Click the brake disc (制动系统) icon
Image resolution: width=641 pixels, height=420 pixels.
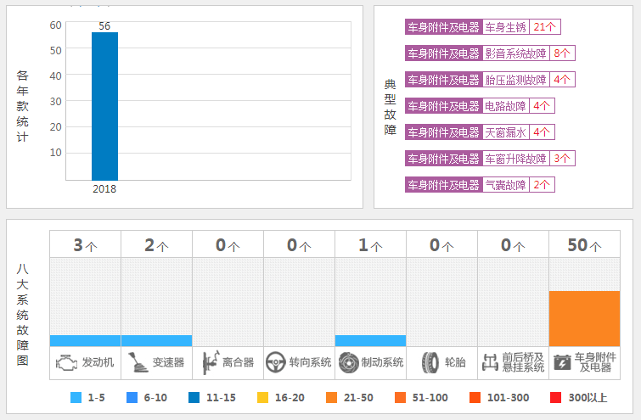coord(348,363)
